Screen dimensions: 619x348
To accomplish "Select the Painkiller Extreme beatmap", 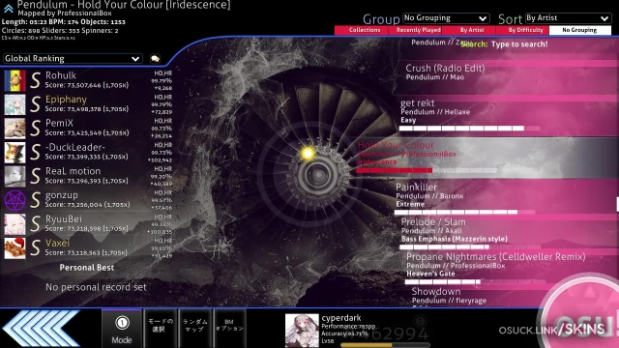I will (x=505, y=197).
